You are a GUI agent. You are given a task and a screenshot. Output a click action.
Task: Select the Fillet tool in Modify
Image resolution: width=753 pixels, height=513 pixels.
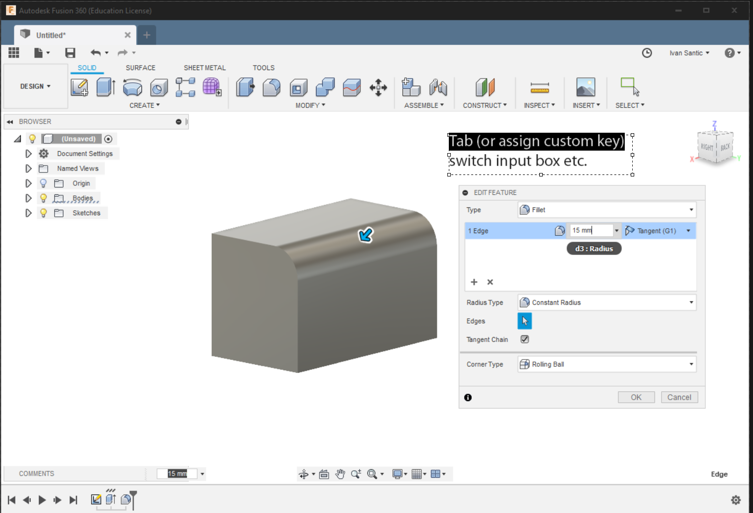(271, 87)
